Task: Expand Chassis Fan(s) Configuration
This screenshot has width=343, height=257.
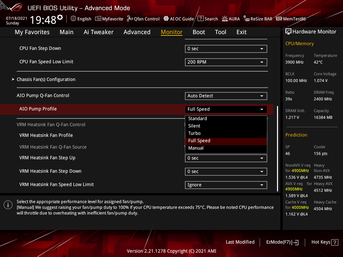Action: (46, 79)
